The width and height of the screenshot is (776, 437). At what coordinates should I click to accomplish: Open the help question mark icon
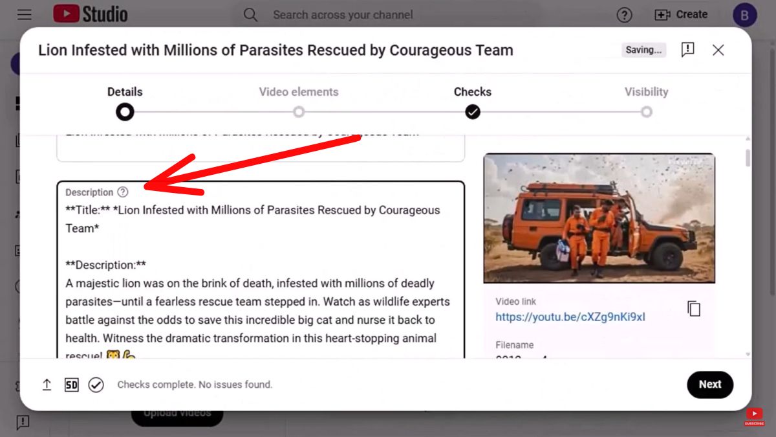[x=624, y=14]
